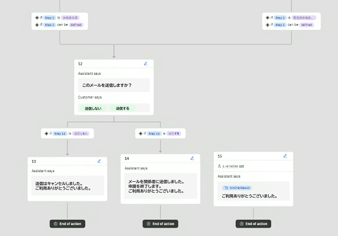Click End of action icon under step 14

(148, 224)
